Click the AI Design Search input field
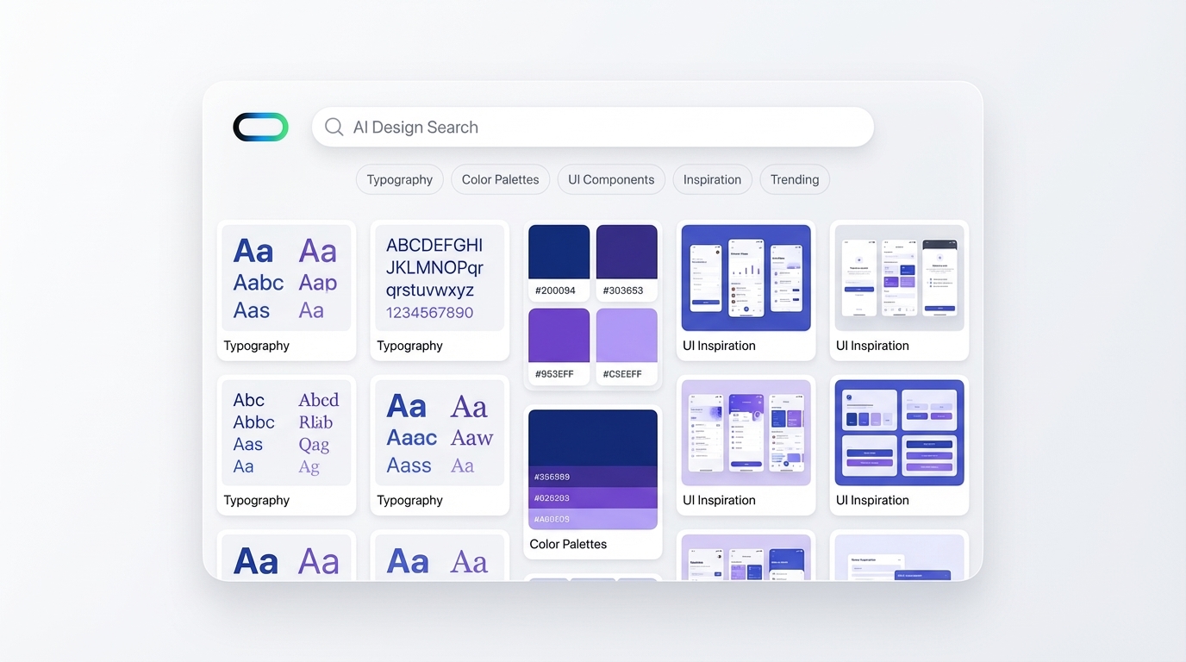Image resolution: width=1186 pixels, height=662 pixels. click(592, 127)
